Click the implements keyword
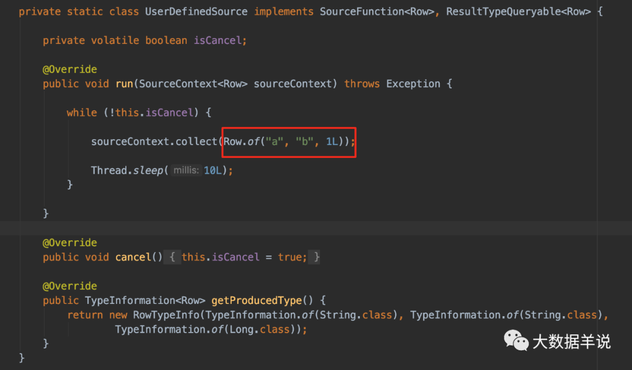632x370 pixels. (x=284, y=12)
